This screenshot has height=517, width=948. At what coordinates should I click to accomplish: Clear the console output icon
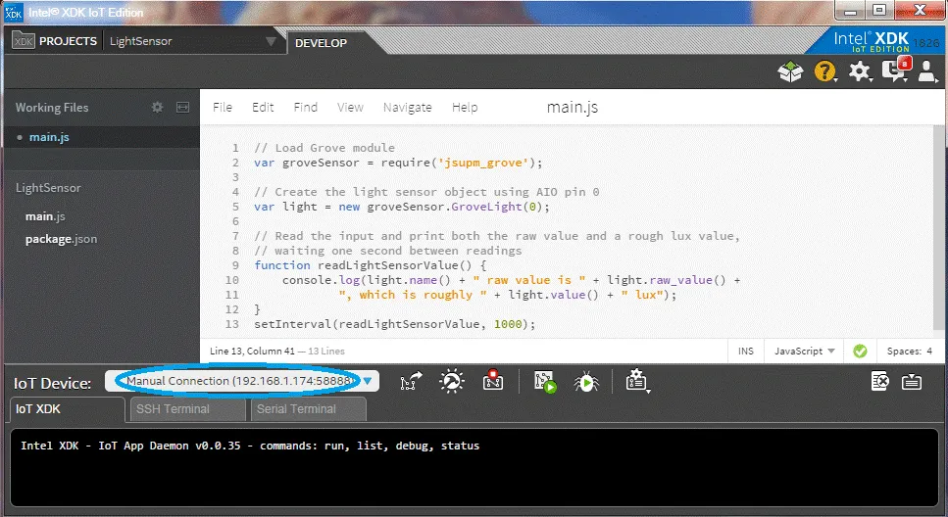(880, 382)
